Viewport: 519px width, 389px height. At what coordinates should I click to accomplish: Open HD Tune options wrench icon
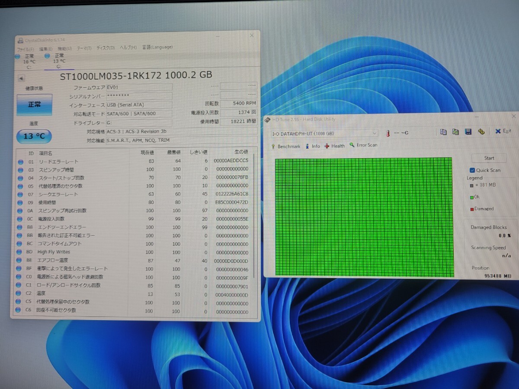pyautogui.click(x=481, y=131)
